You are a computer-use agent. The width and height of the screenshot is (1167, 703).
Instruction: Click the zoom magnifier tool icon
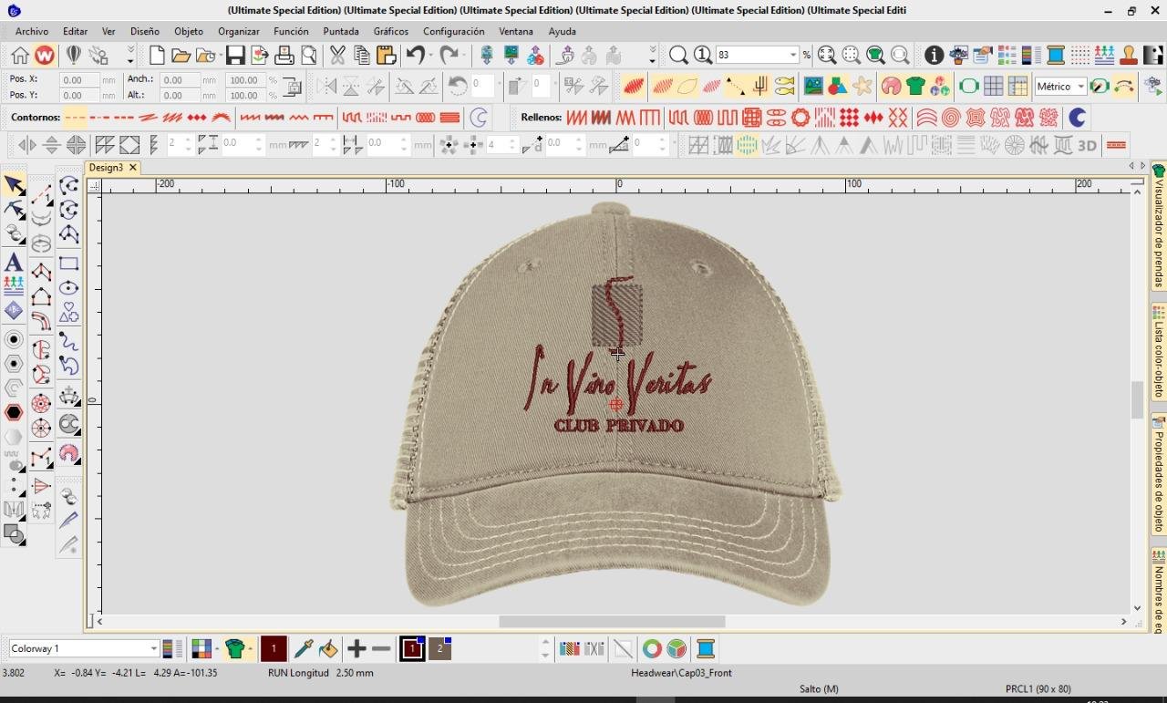pyautogui.click(x=678, y=56)
